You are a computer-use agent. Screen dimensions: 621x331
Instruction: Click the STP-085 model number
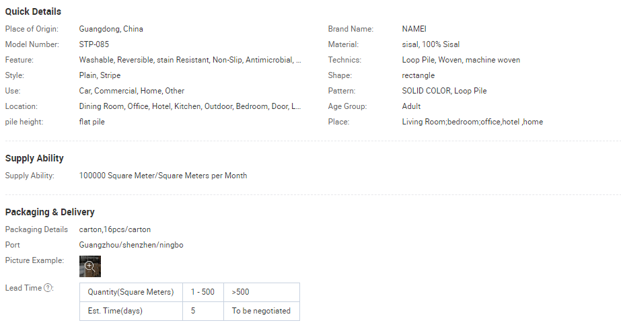point(94,44)
